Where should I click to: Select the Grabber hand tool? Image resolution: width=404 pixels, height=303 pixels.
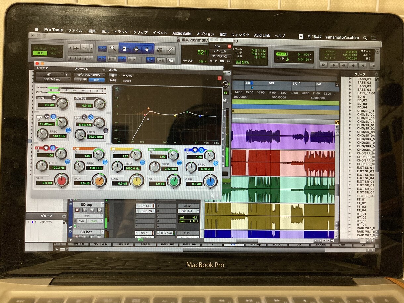[148, 49]
